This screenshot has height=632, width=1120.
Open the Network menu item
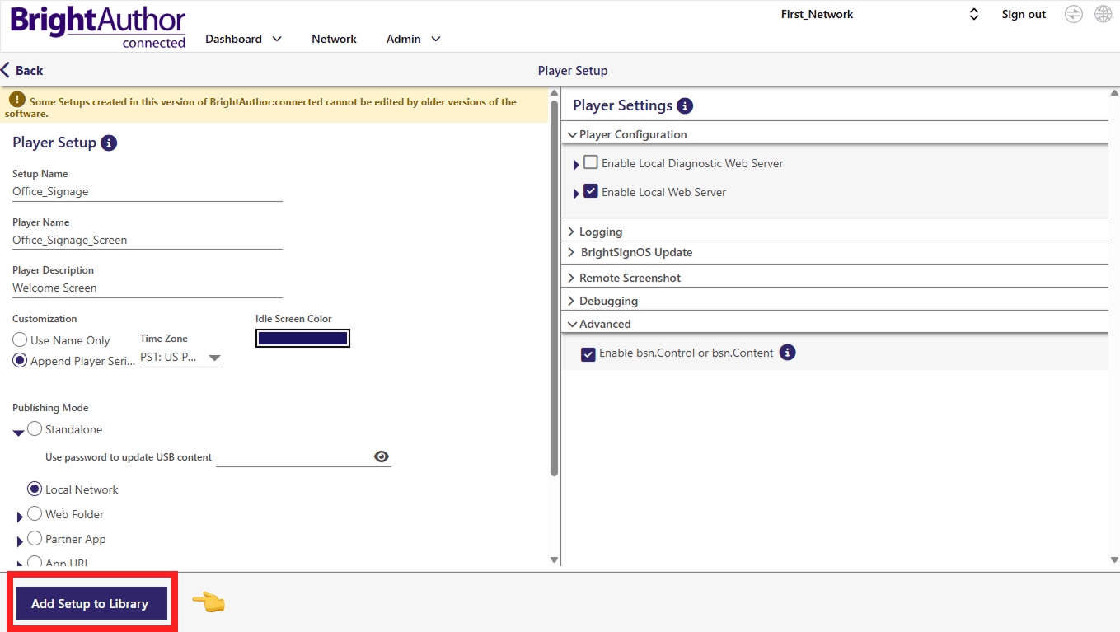point(334,39)
